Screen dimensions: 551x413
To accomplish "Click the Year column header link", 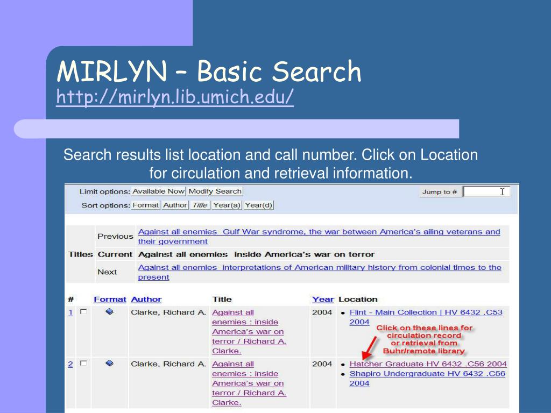I will pos(323,299).
